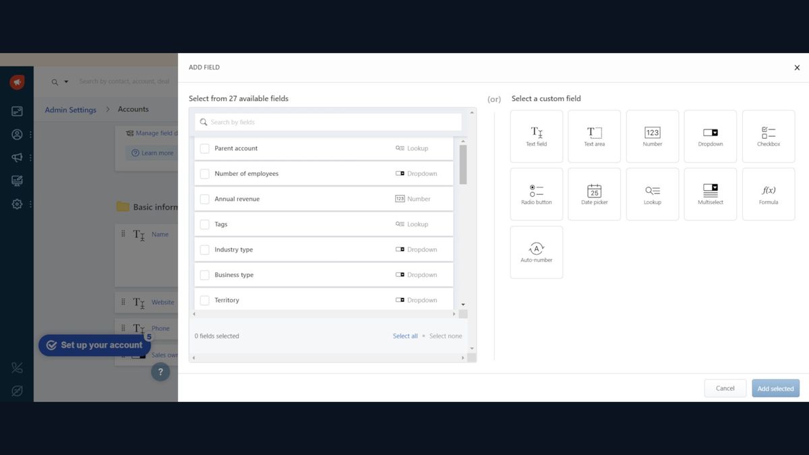Screen dimensions: 809x455
Task: Open Contacts from the left sidebar
Action: pyautogui.click(x=16, y=134)
